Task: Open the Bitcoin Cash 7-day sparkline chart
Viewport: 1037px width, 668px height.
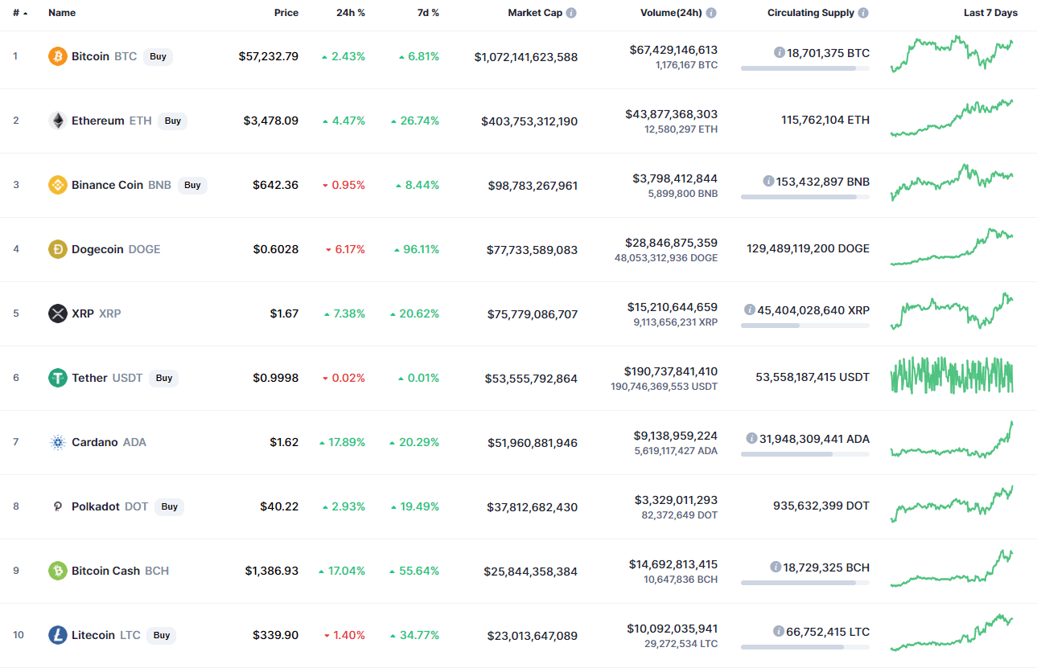Action: click(953, 568)
